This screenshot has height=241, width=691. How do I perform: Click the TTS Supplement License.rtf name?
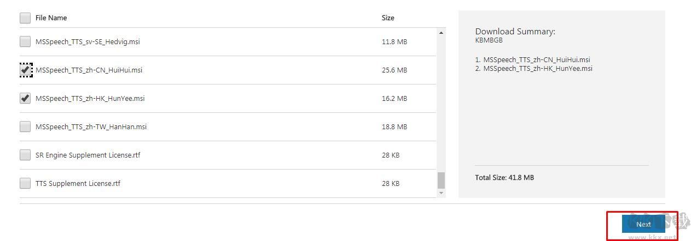pyautogui.click(x=78, y=184)
